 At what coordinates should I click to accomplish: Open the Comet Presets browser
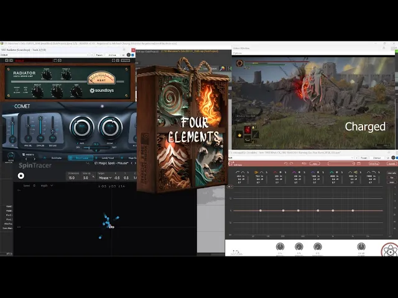(x=28, y=155)
